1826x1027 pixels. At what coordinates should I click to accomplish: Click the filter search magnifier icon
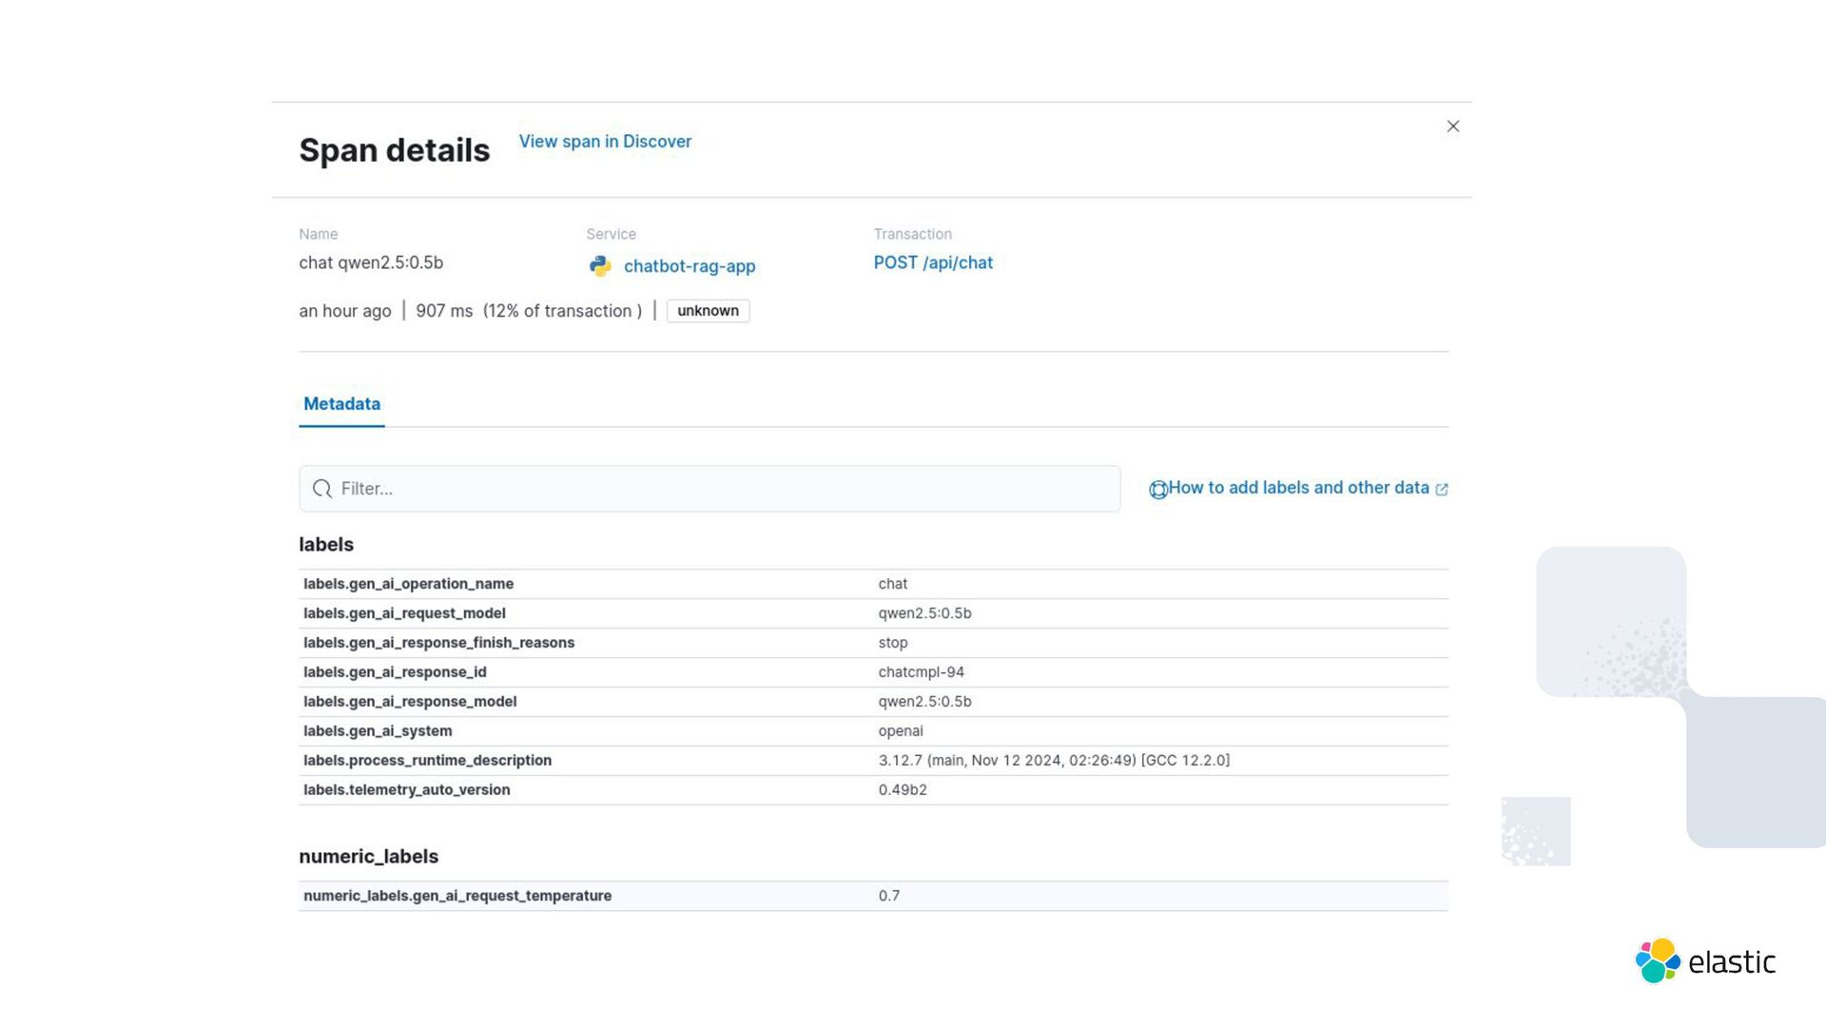click(x=322, y=489)
